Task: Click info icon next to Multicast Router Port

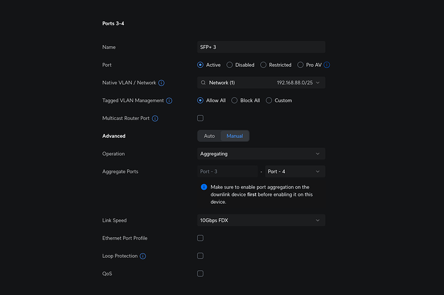Action: click(x=155, y=118)
